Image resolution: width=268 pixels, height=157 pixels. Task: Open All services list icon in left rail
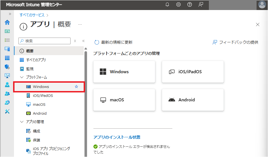[x=7, y=40]
